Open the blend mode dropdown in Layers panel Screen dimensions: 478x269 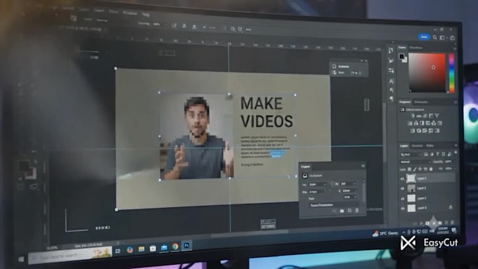click(415, 162)
